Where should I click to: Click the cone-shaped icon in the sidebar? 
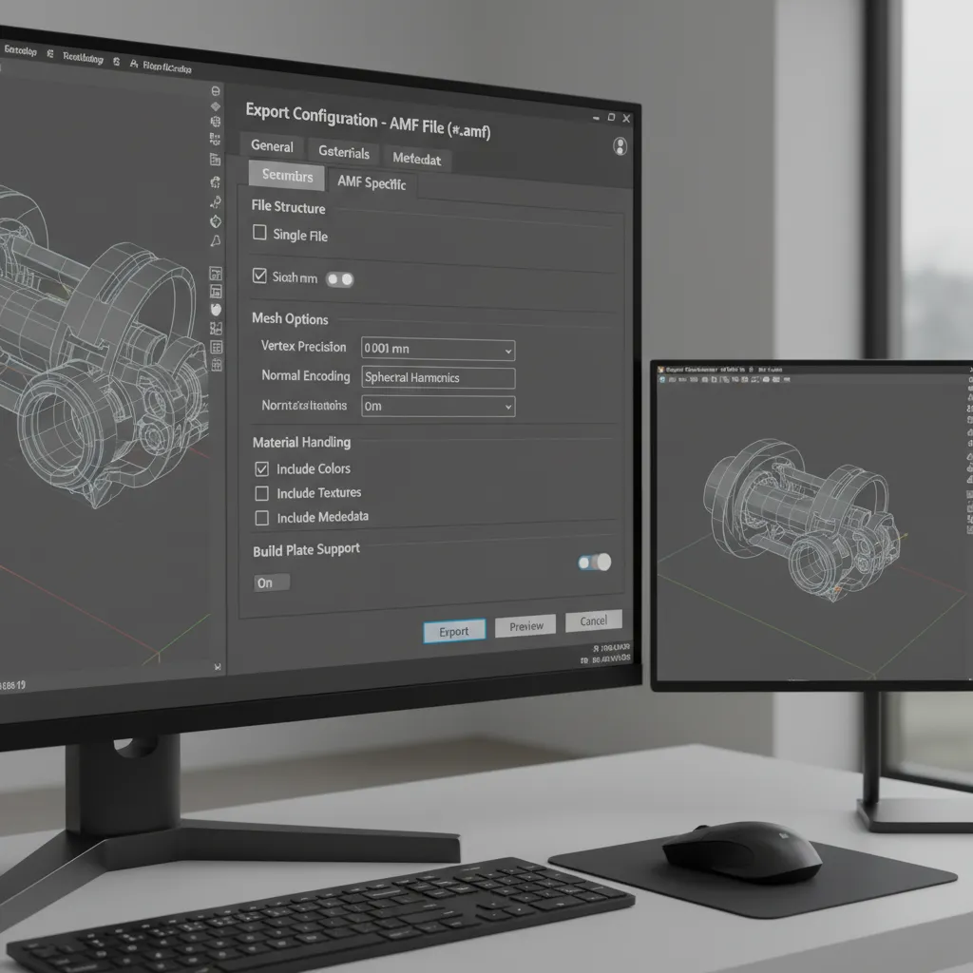(216, 240)
